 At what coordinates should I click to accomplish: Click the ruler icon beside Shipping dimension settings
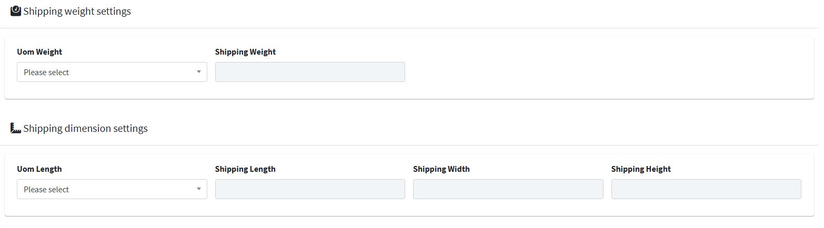(x=16, y=128)
